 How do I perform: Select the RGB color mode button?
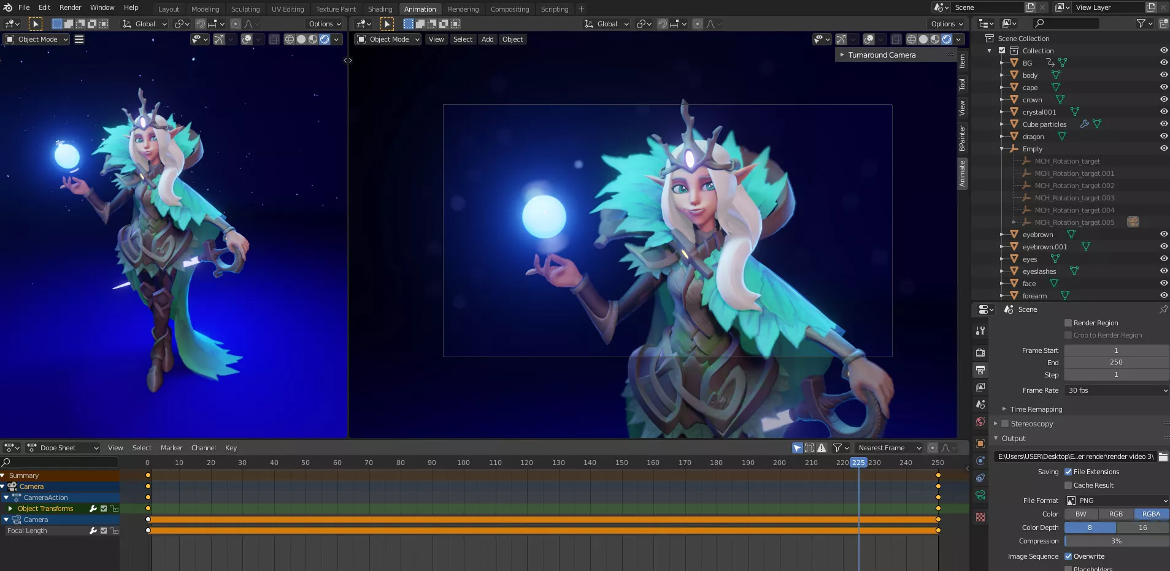click(1115, 514)
